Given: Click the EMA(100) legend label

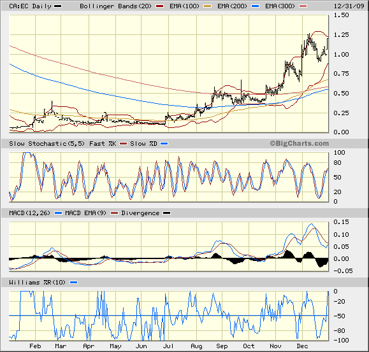Looking at the screenshot, I should pyautogui.click(x=184, y=6).
